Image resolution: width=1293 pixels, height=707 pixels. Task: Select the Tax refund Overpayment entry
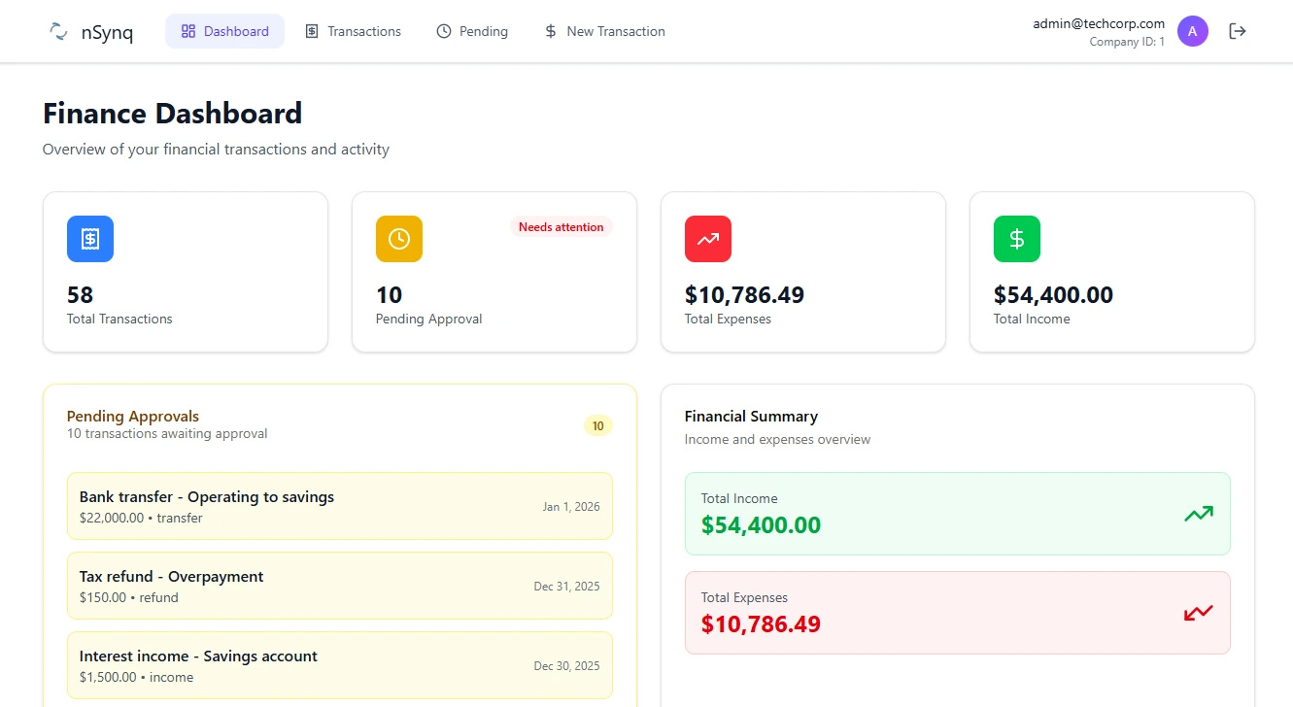[x=339, y=585]
